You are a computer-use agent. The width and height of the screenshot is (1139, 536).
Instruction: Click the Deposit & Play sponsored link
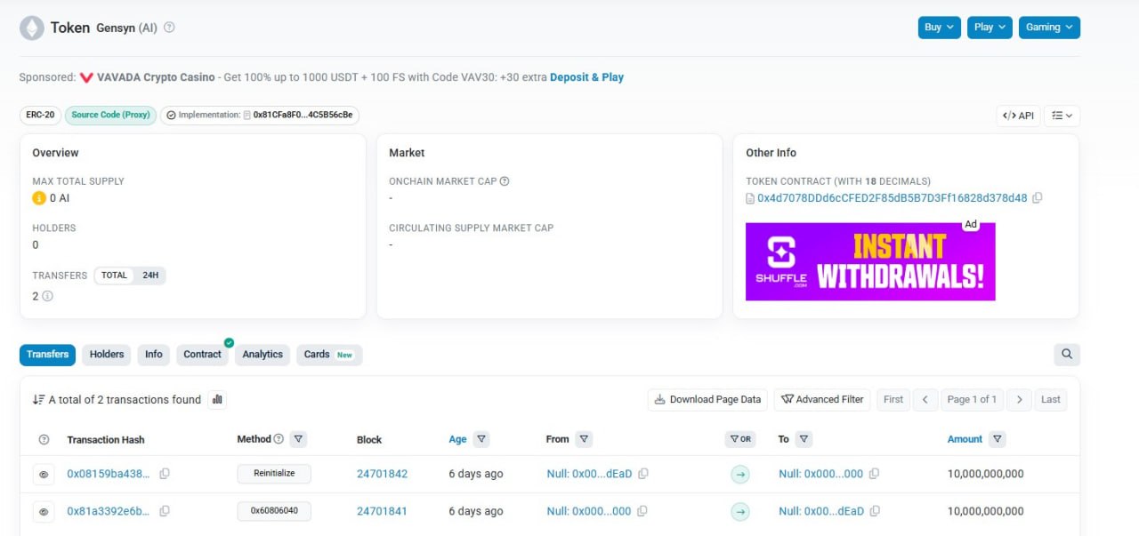(586, 77)
